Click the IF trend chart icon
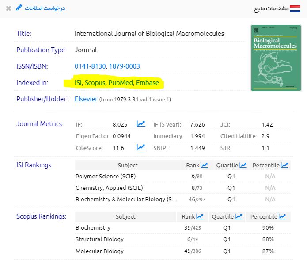307x266 pixels. 141,124
